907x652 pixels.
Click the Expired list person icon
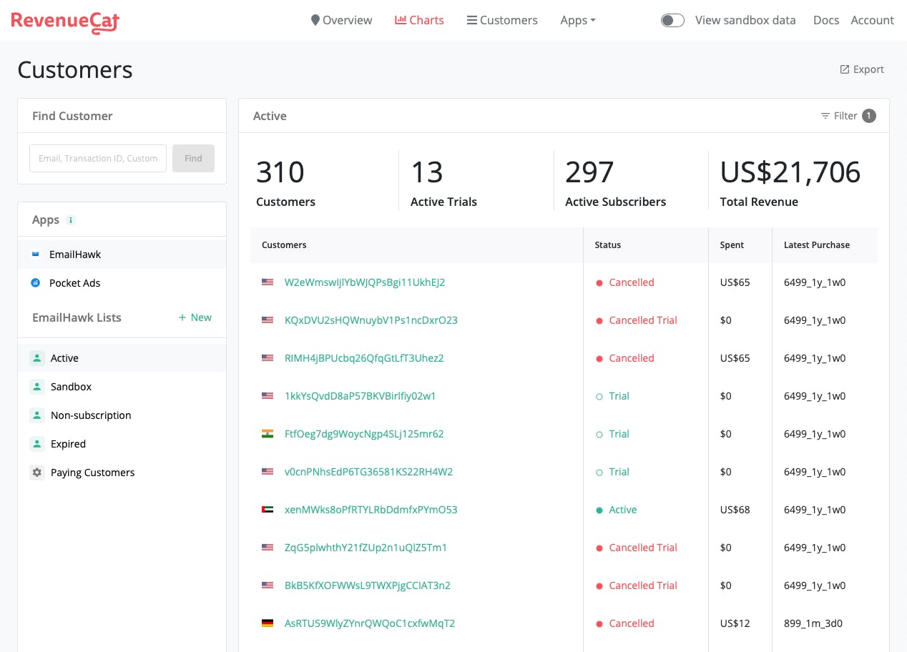pos(37,444)
